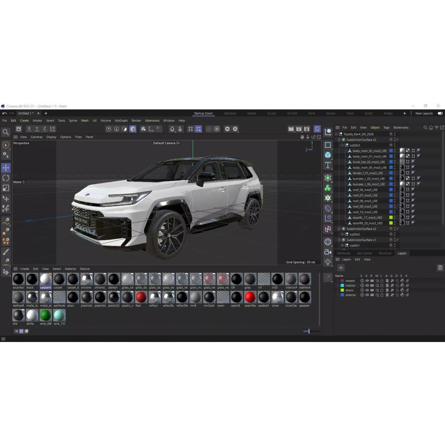Add a Camera object
This screenshot has width=445, height=445.
pos(328,252)
